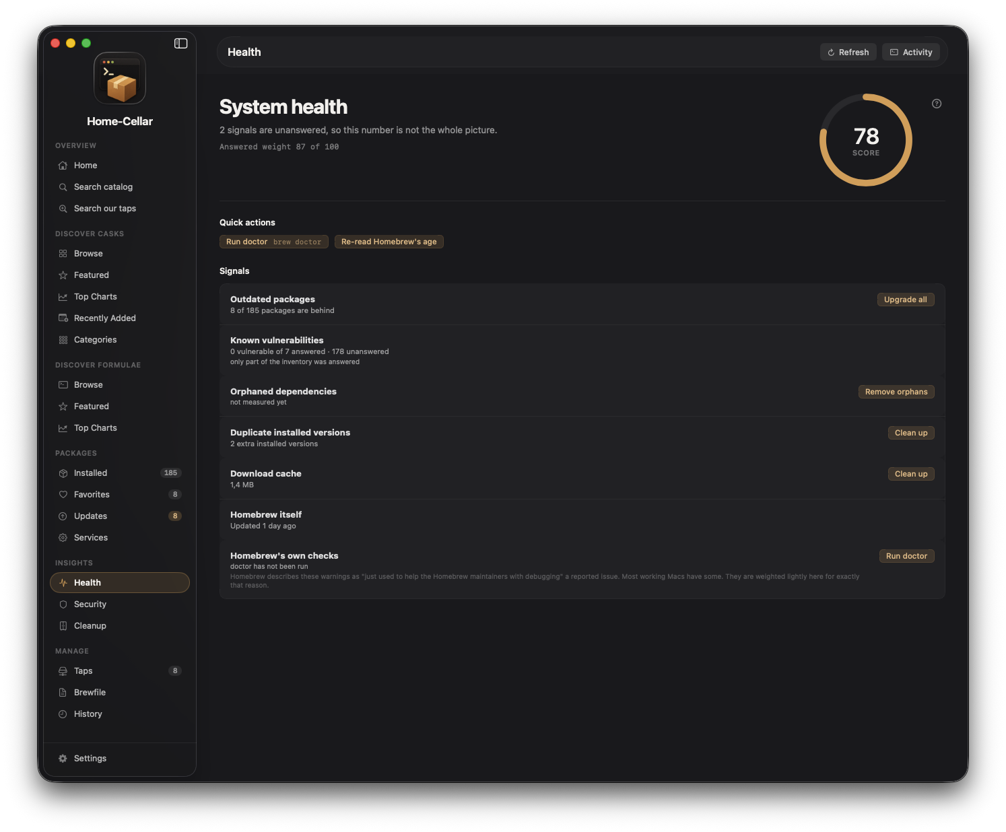Image resolution: width=1006 pixels, height=832 pixels.
Task: Click Remove orphans button
Action: 896,392
